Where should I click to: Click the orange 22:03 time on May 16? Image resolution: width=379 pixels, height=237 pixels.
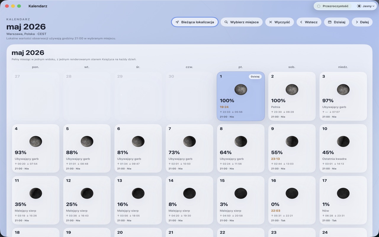click(275, 211)
